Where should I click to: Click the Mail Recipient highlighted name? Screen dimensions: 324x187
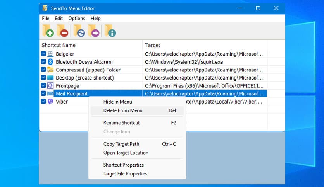click(72, 94)
